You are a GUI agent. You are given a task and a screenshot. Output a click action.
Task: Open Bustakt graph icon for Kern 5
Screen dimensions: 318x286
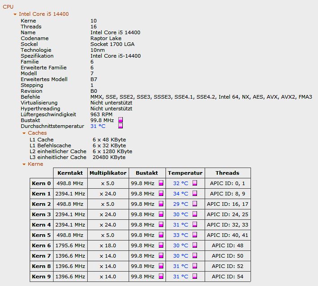pyautogui.click(x=161, y=235)
